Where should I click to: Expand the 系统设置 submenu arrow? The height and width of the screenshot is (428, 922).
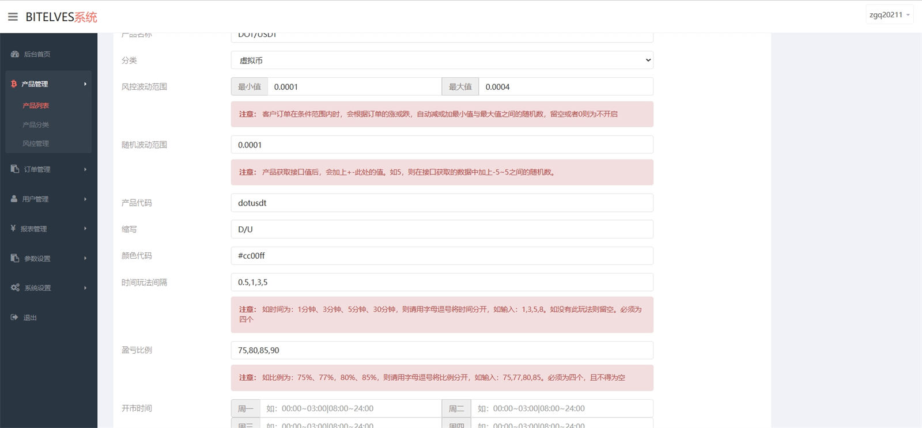click(85, 288)
